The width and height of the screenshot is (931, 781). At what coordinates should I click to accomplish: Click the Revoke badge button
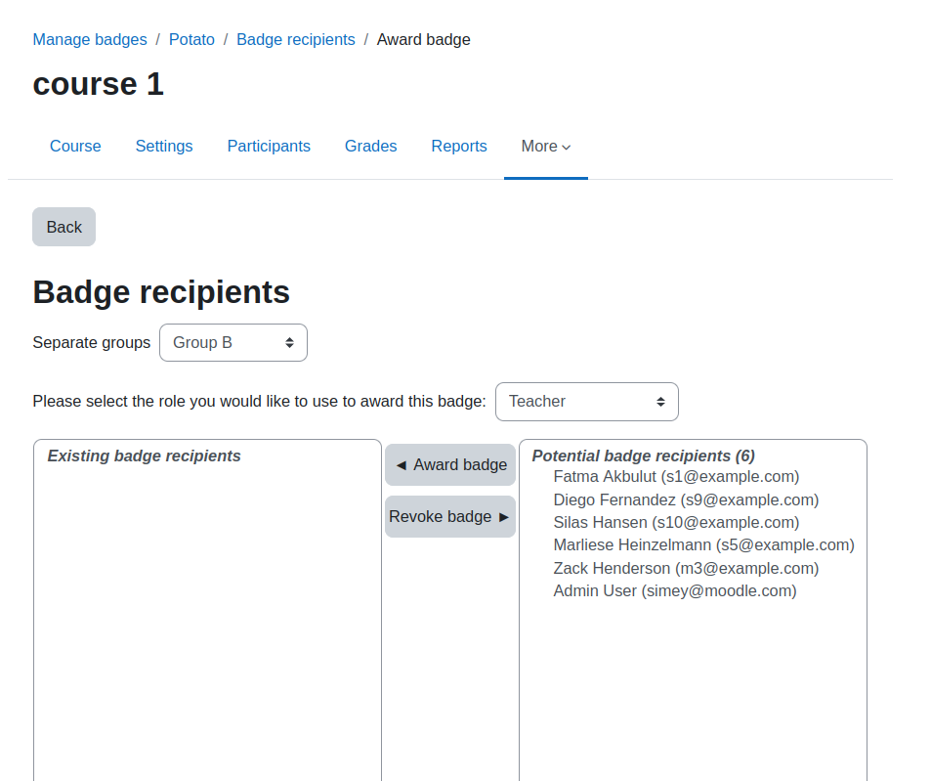pos(450,517)
